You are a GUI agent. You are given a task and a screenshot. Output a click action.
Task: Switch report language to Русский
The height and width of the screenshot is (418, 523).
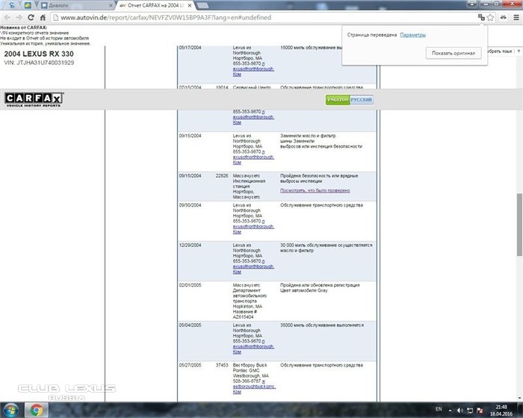pyautogui.click(x=362, y=99)
